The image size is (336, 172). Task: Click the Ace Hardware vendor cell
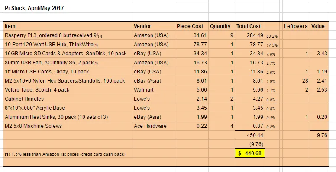pyautogui.click(x=154, y=126)
